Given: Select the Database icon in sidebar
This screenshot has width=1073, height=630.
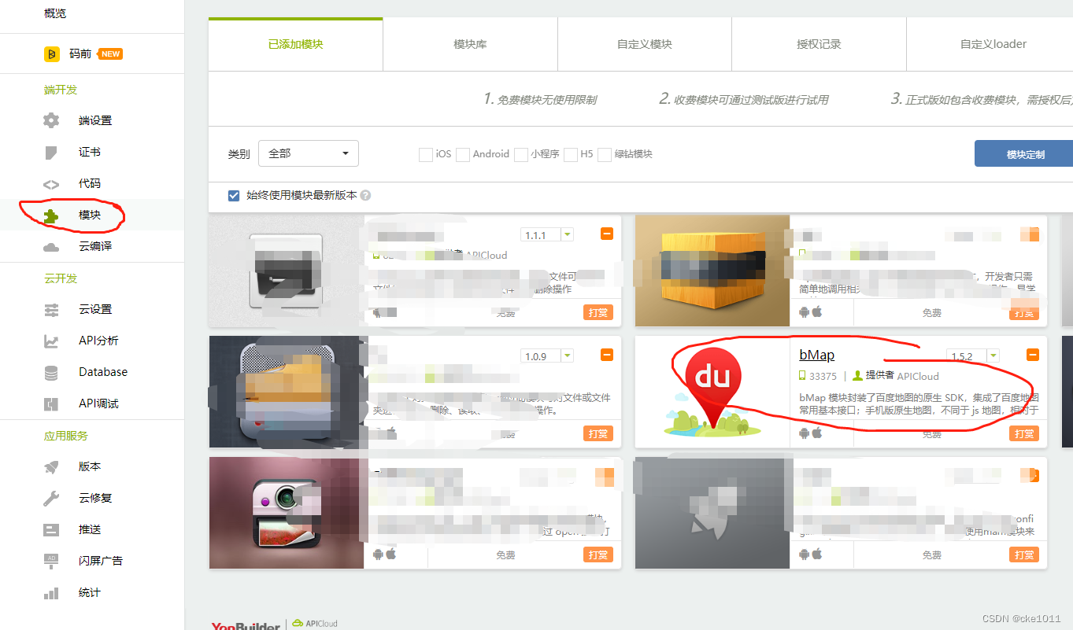Looking at the screenshot, I should pos(52,371).
